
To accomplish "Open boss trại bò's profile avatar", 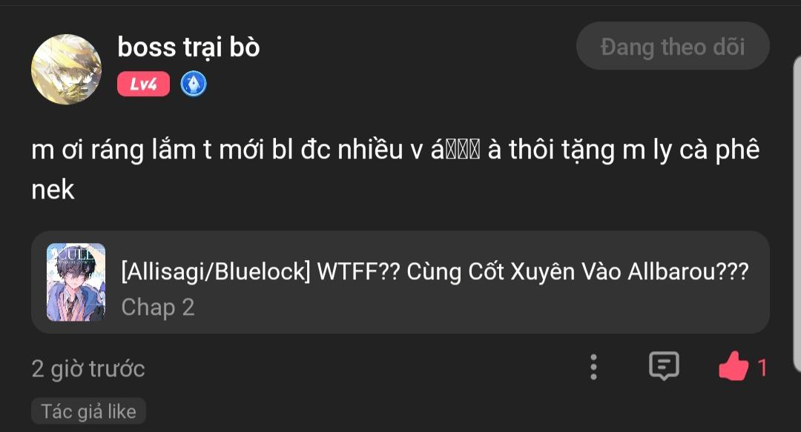I will point(67,70).
